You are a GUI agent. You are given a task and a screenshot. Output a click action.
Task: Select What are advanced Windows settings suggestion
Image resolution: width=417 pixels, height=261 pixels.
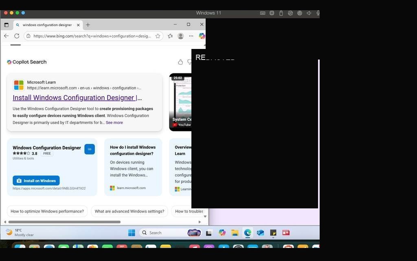[129, 211]
